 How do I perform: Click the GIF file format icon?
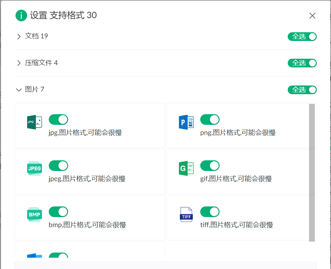(186, 168)
